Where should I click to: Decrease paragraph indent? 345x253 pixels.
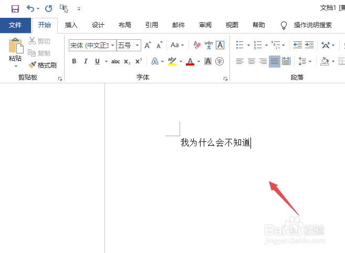coord(297,45)
